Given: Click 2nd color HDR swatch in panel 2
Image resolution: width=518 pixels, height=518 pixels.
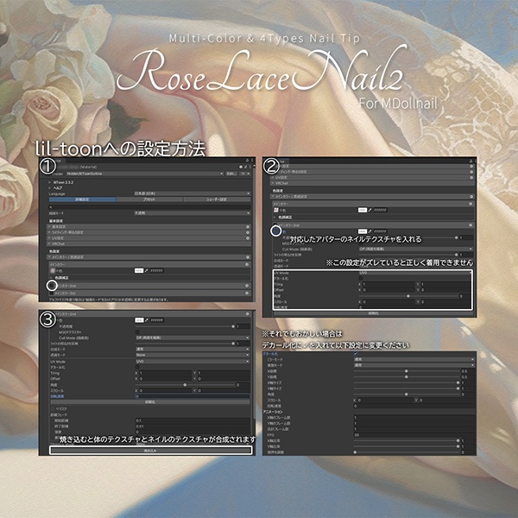Looking at the screenshot, I should (363, 231).
